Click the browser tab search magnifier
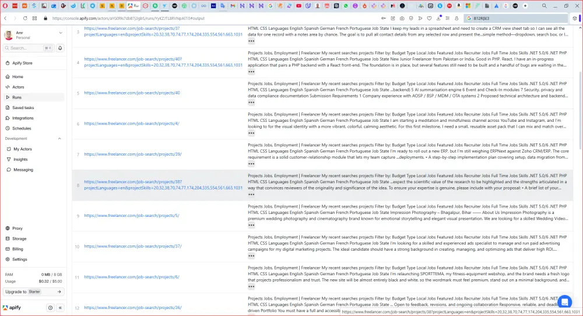This screenshot has width=583, height=316. 544,6
